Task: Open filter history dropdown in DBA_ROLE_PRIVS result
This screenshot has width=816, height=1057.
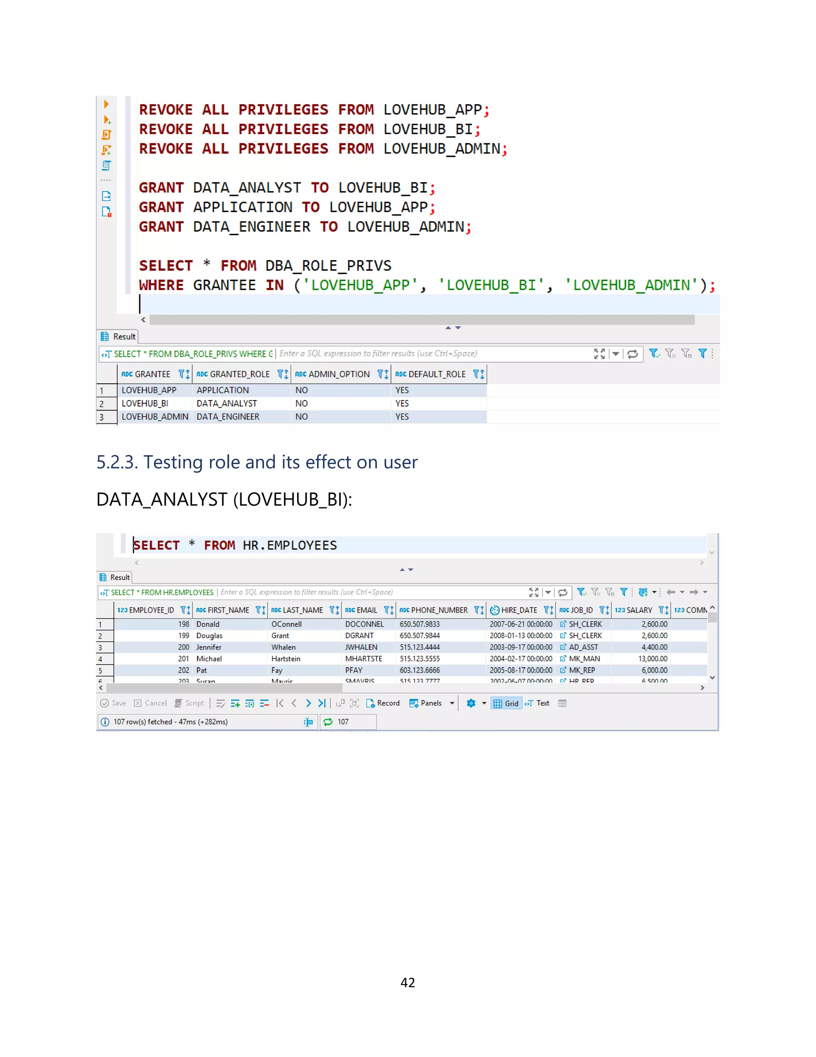Action: tap(616, 354)
